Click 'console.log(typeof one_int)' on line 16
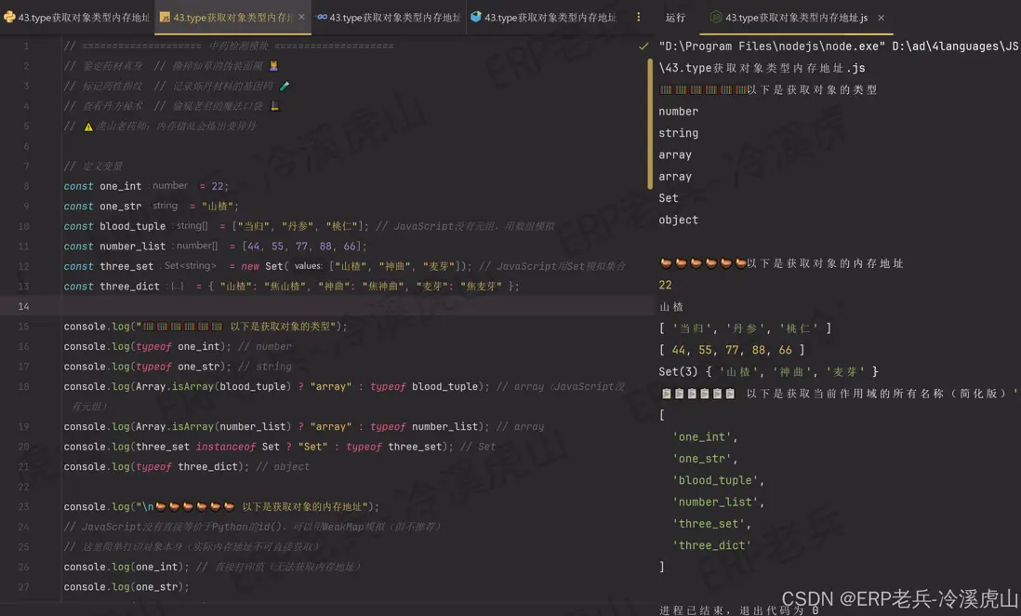 147,347
